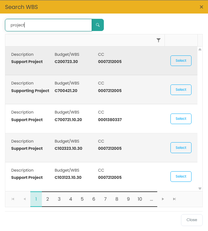Click the search text field containing 'project'
208x231 pixels.
tap(48, 25)
